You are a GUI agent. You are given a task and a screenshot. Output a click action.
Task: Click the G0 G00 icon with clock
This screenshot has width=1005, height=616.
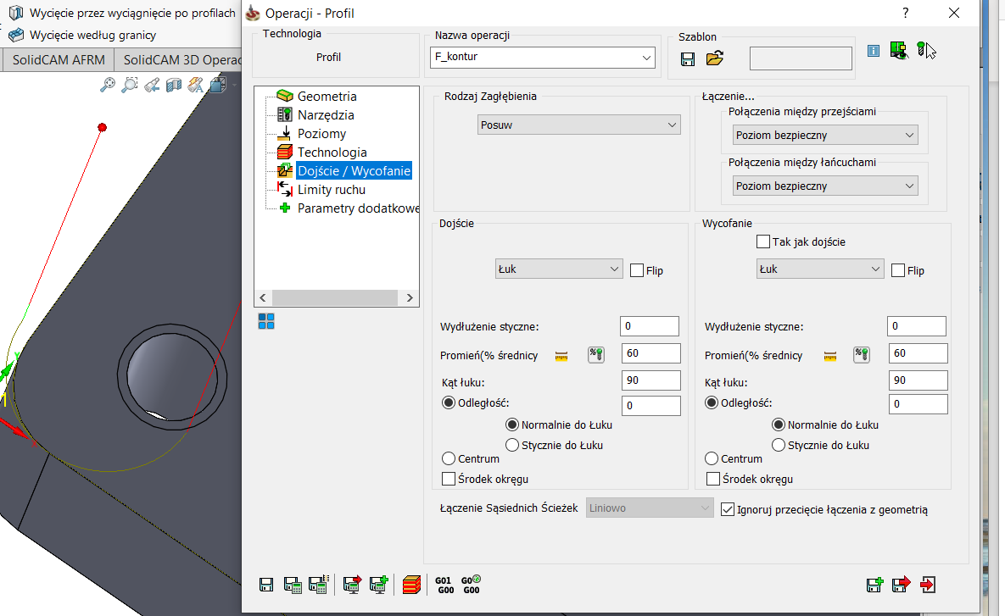[x=471, y=585]
